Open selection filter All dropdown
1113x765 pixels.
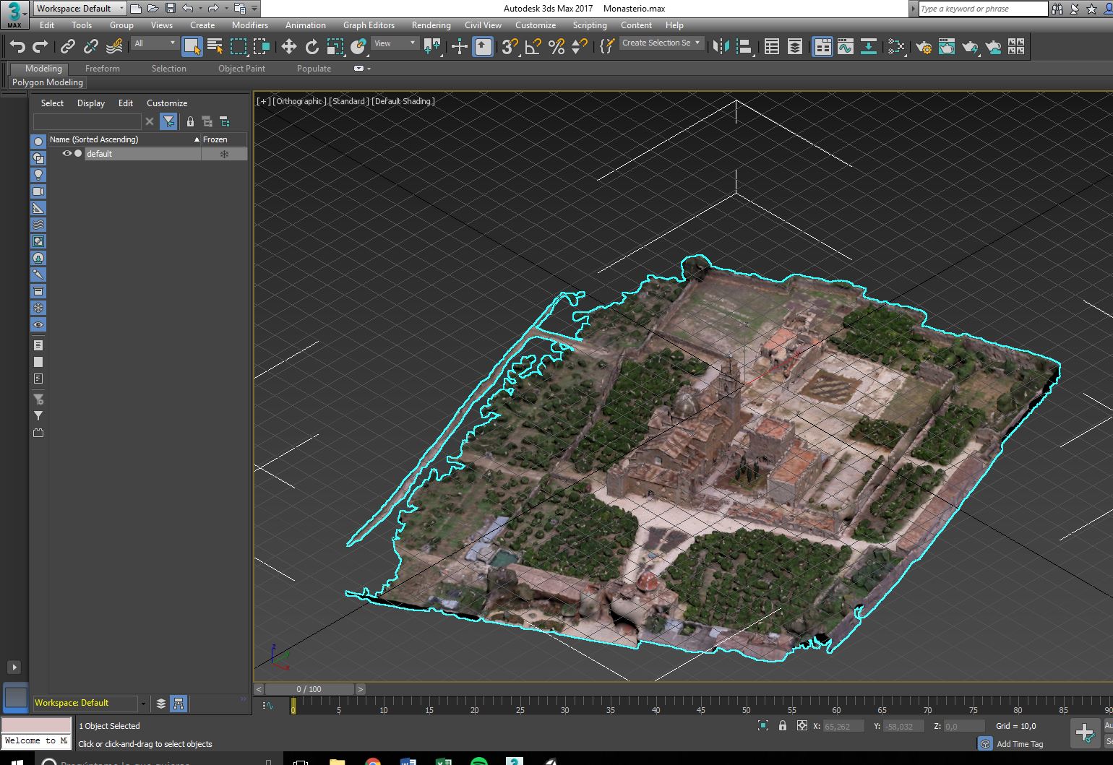tap(155, 43)
